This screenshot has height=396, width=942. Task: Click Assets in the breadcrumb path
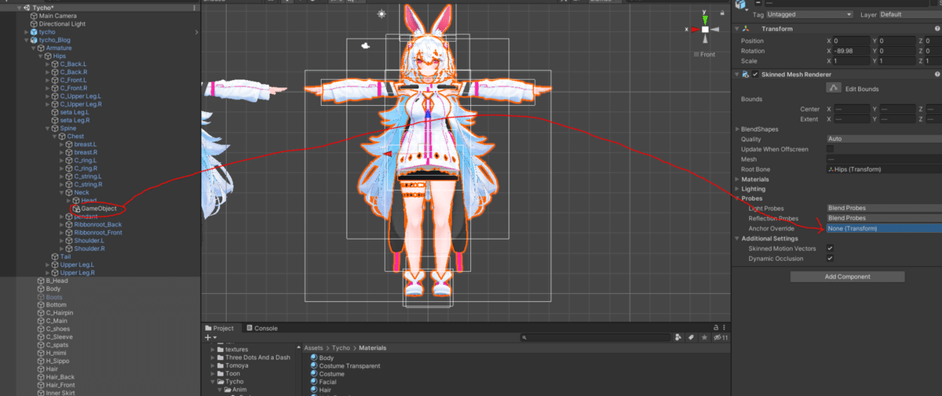point(314,347)
